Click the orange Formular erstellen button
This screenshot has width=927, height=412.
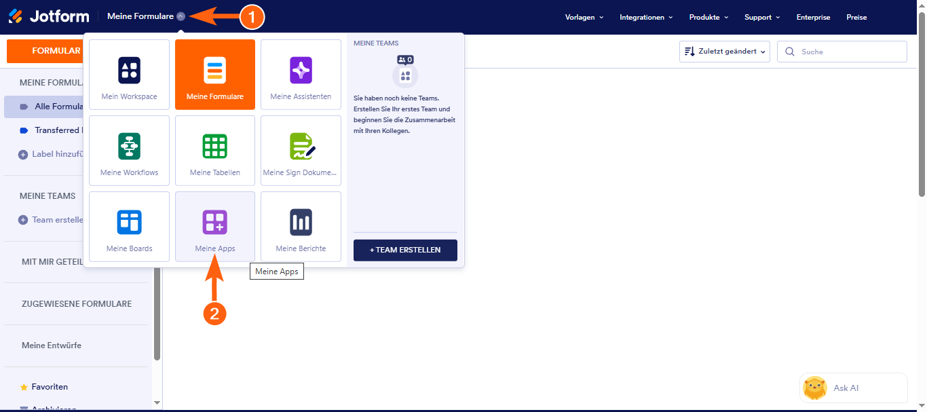click(x=45, y=51)
